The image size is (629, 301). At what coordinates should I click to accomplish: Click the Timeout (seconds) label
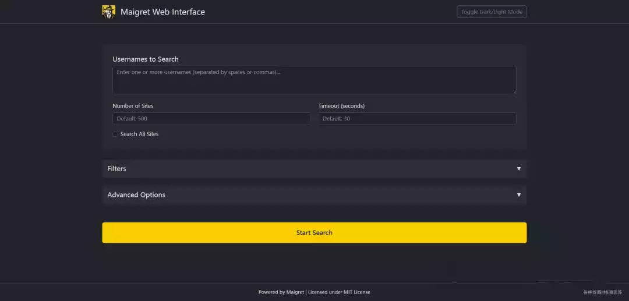pyautogui.click(x=341, y=106)
